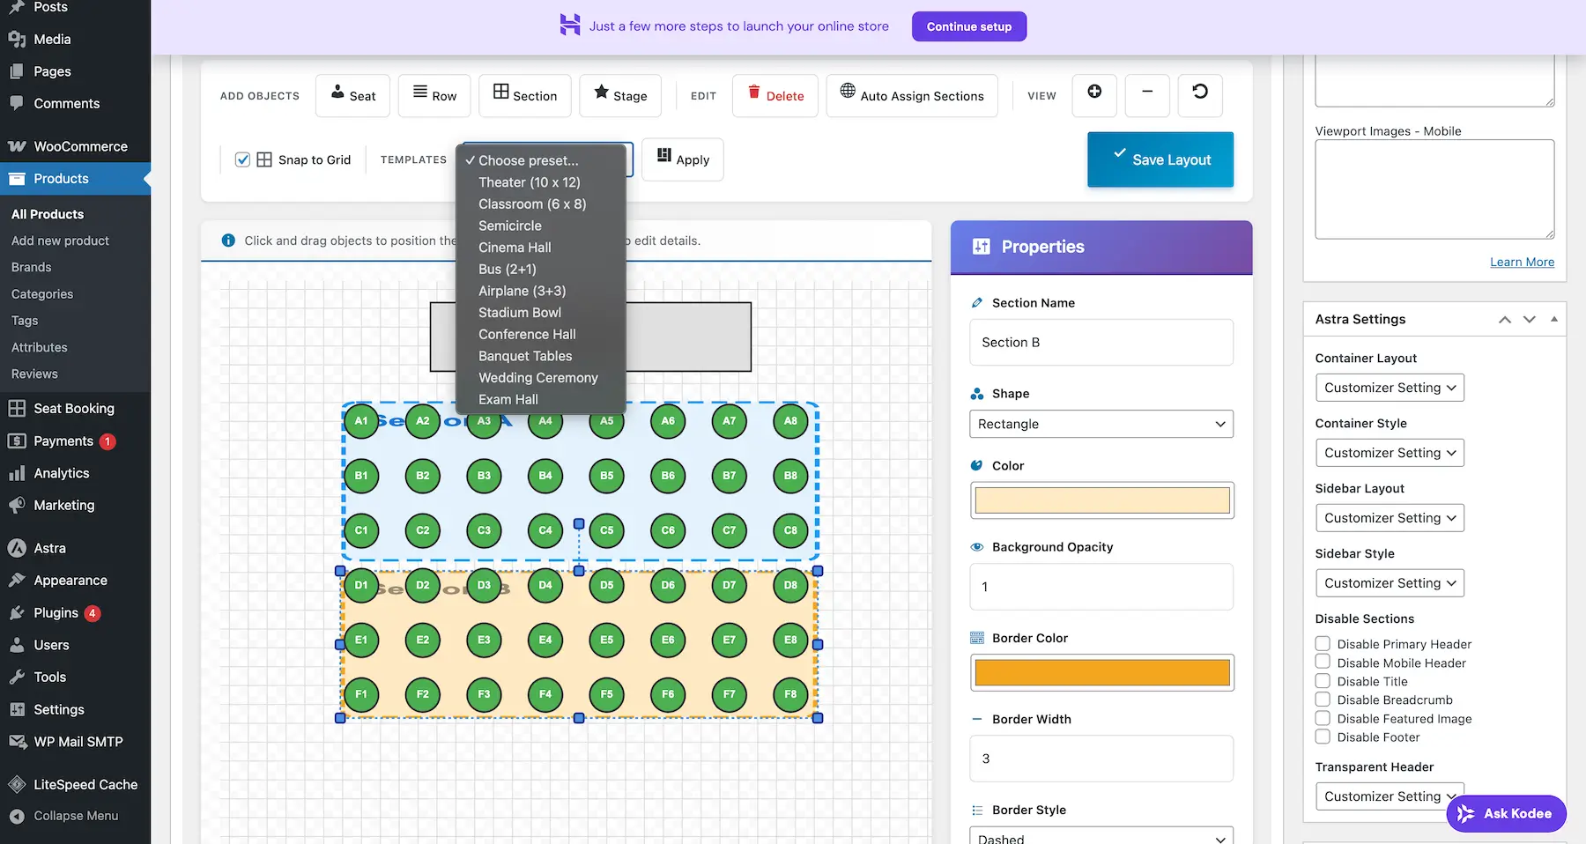Viewport: 1586px width, 844px height.
Task: Delete the selected object
Action: pos(774,95)
